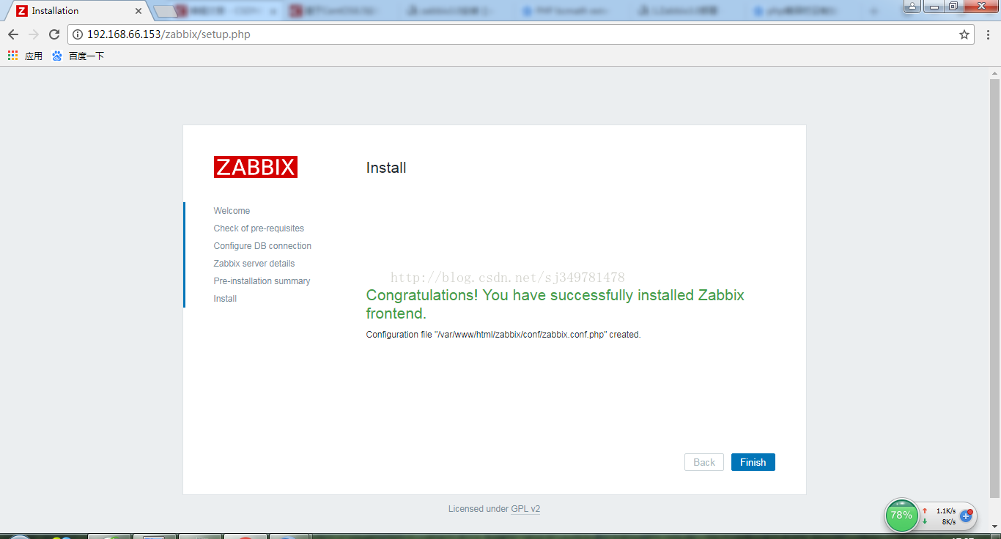Screen dimensions: 1001x539
Task: Click the Chrome profile icon in title bar
Action: point(912,6)
